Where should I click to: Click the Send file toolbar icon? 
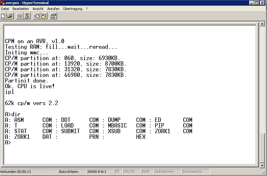pyautogui.click(x=37, y=16)
